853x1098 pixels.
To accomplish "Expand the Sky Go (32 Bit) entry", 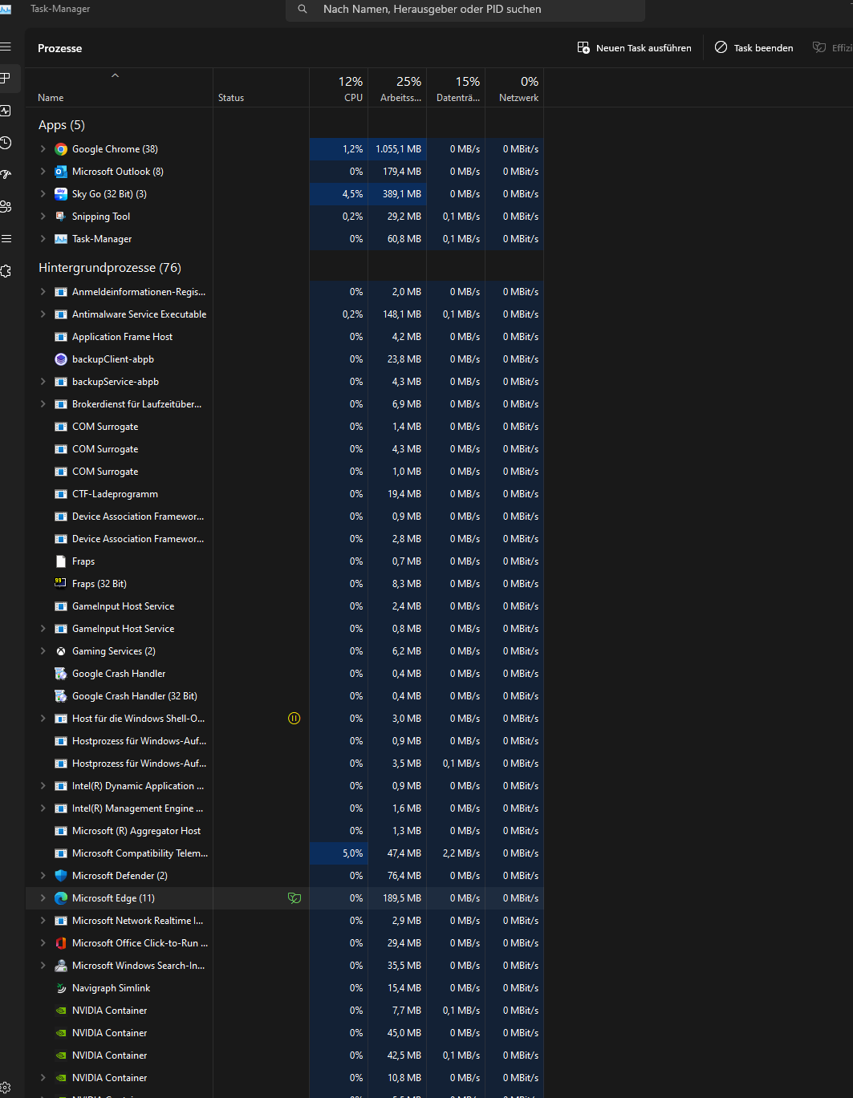I will pos(43,193).
